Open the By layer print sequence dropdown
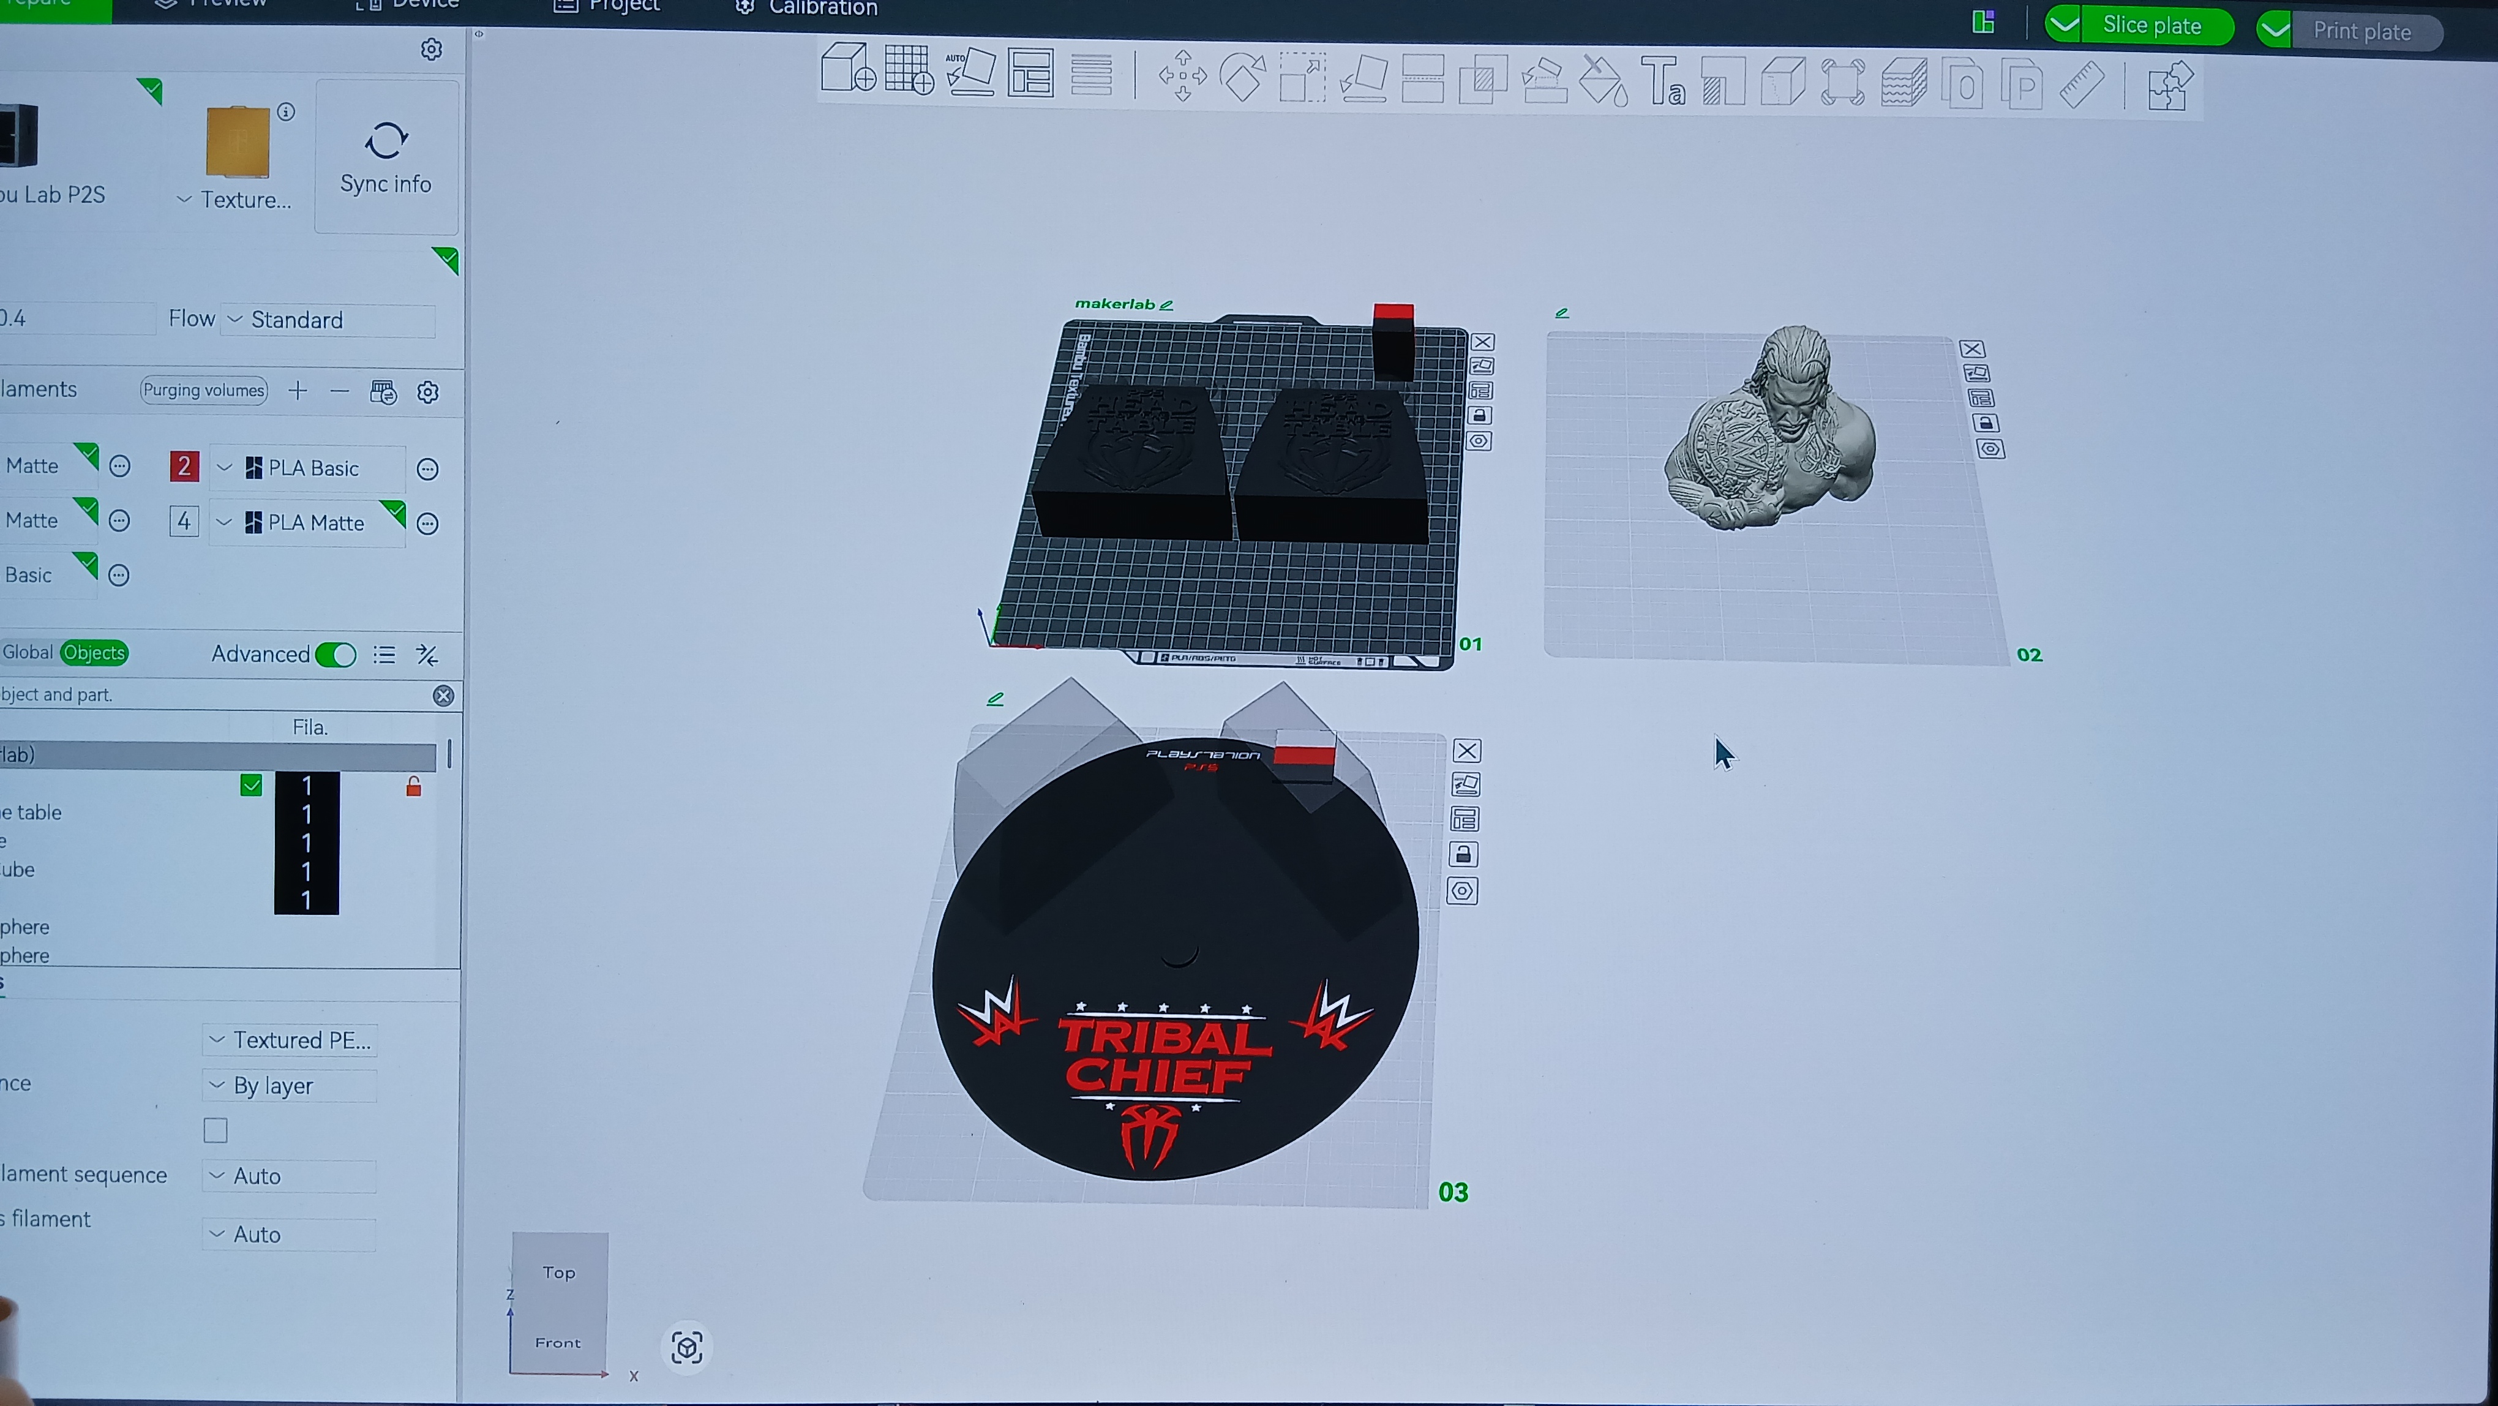Image resolution: width=2498 pixels, height=1406 pixels. [x=290, y=1086]
